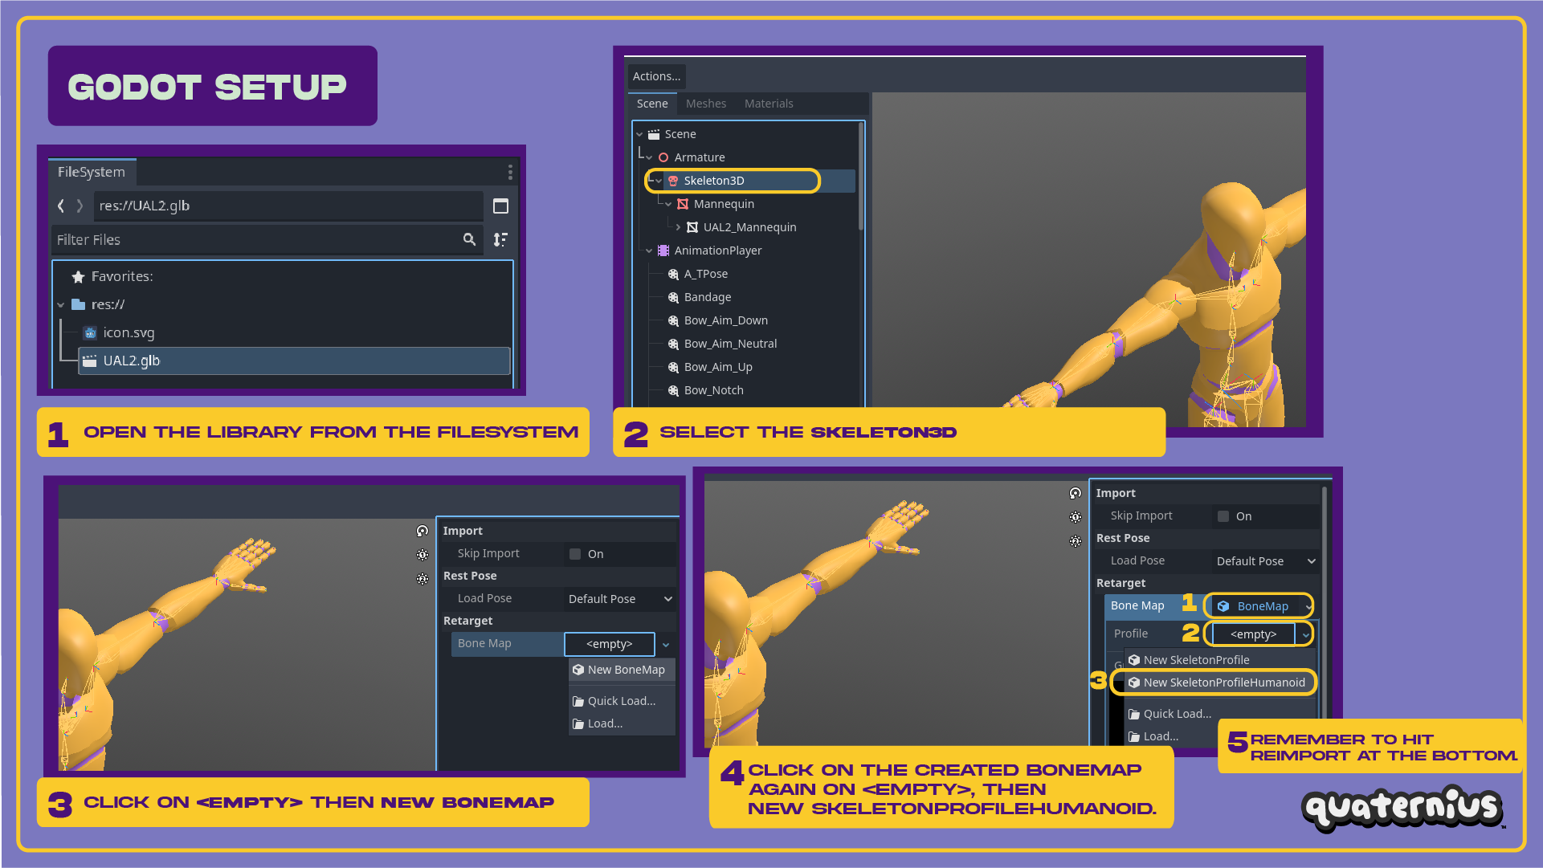Click the arrow beside the BoneMap resource
Screen dimensions: 1543x868
click(x=1308, y=606)
